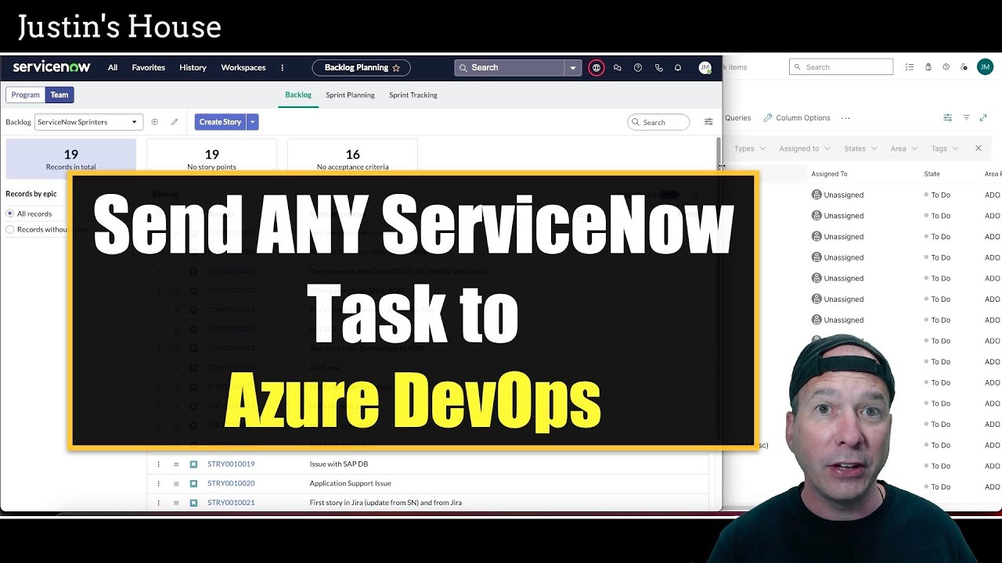The image size is (1002, 563).
Task: Open the user settings icon in Azure DevOps
Action: (x=964, y=67)
